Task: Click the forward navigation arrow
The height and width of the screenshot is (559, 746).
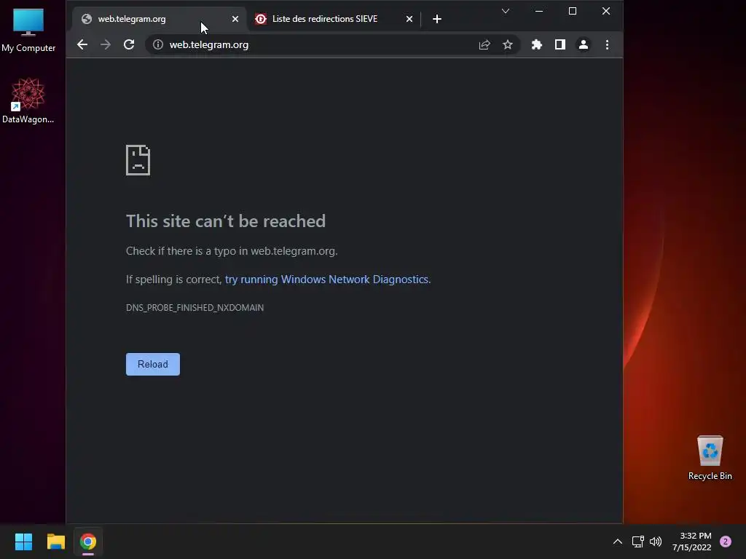Action: (105, 44)
